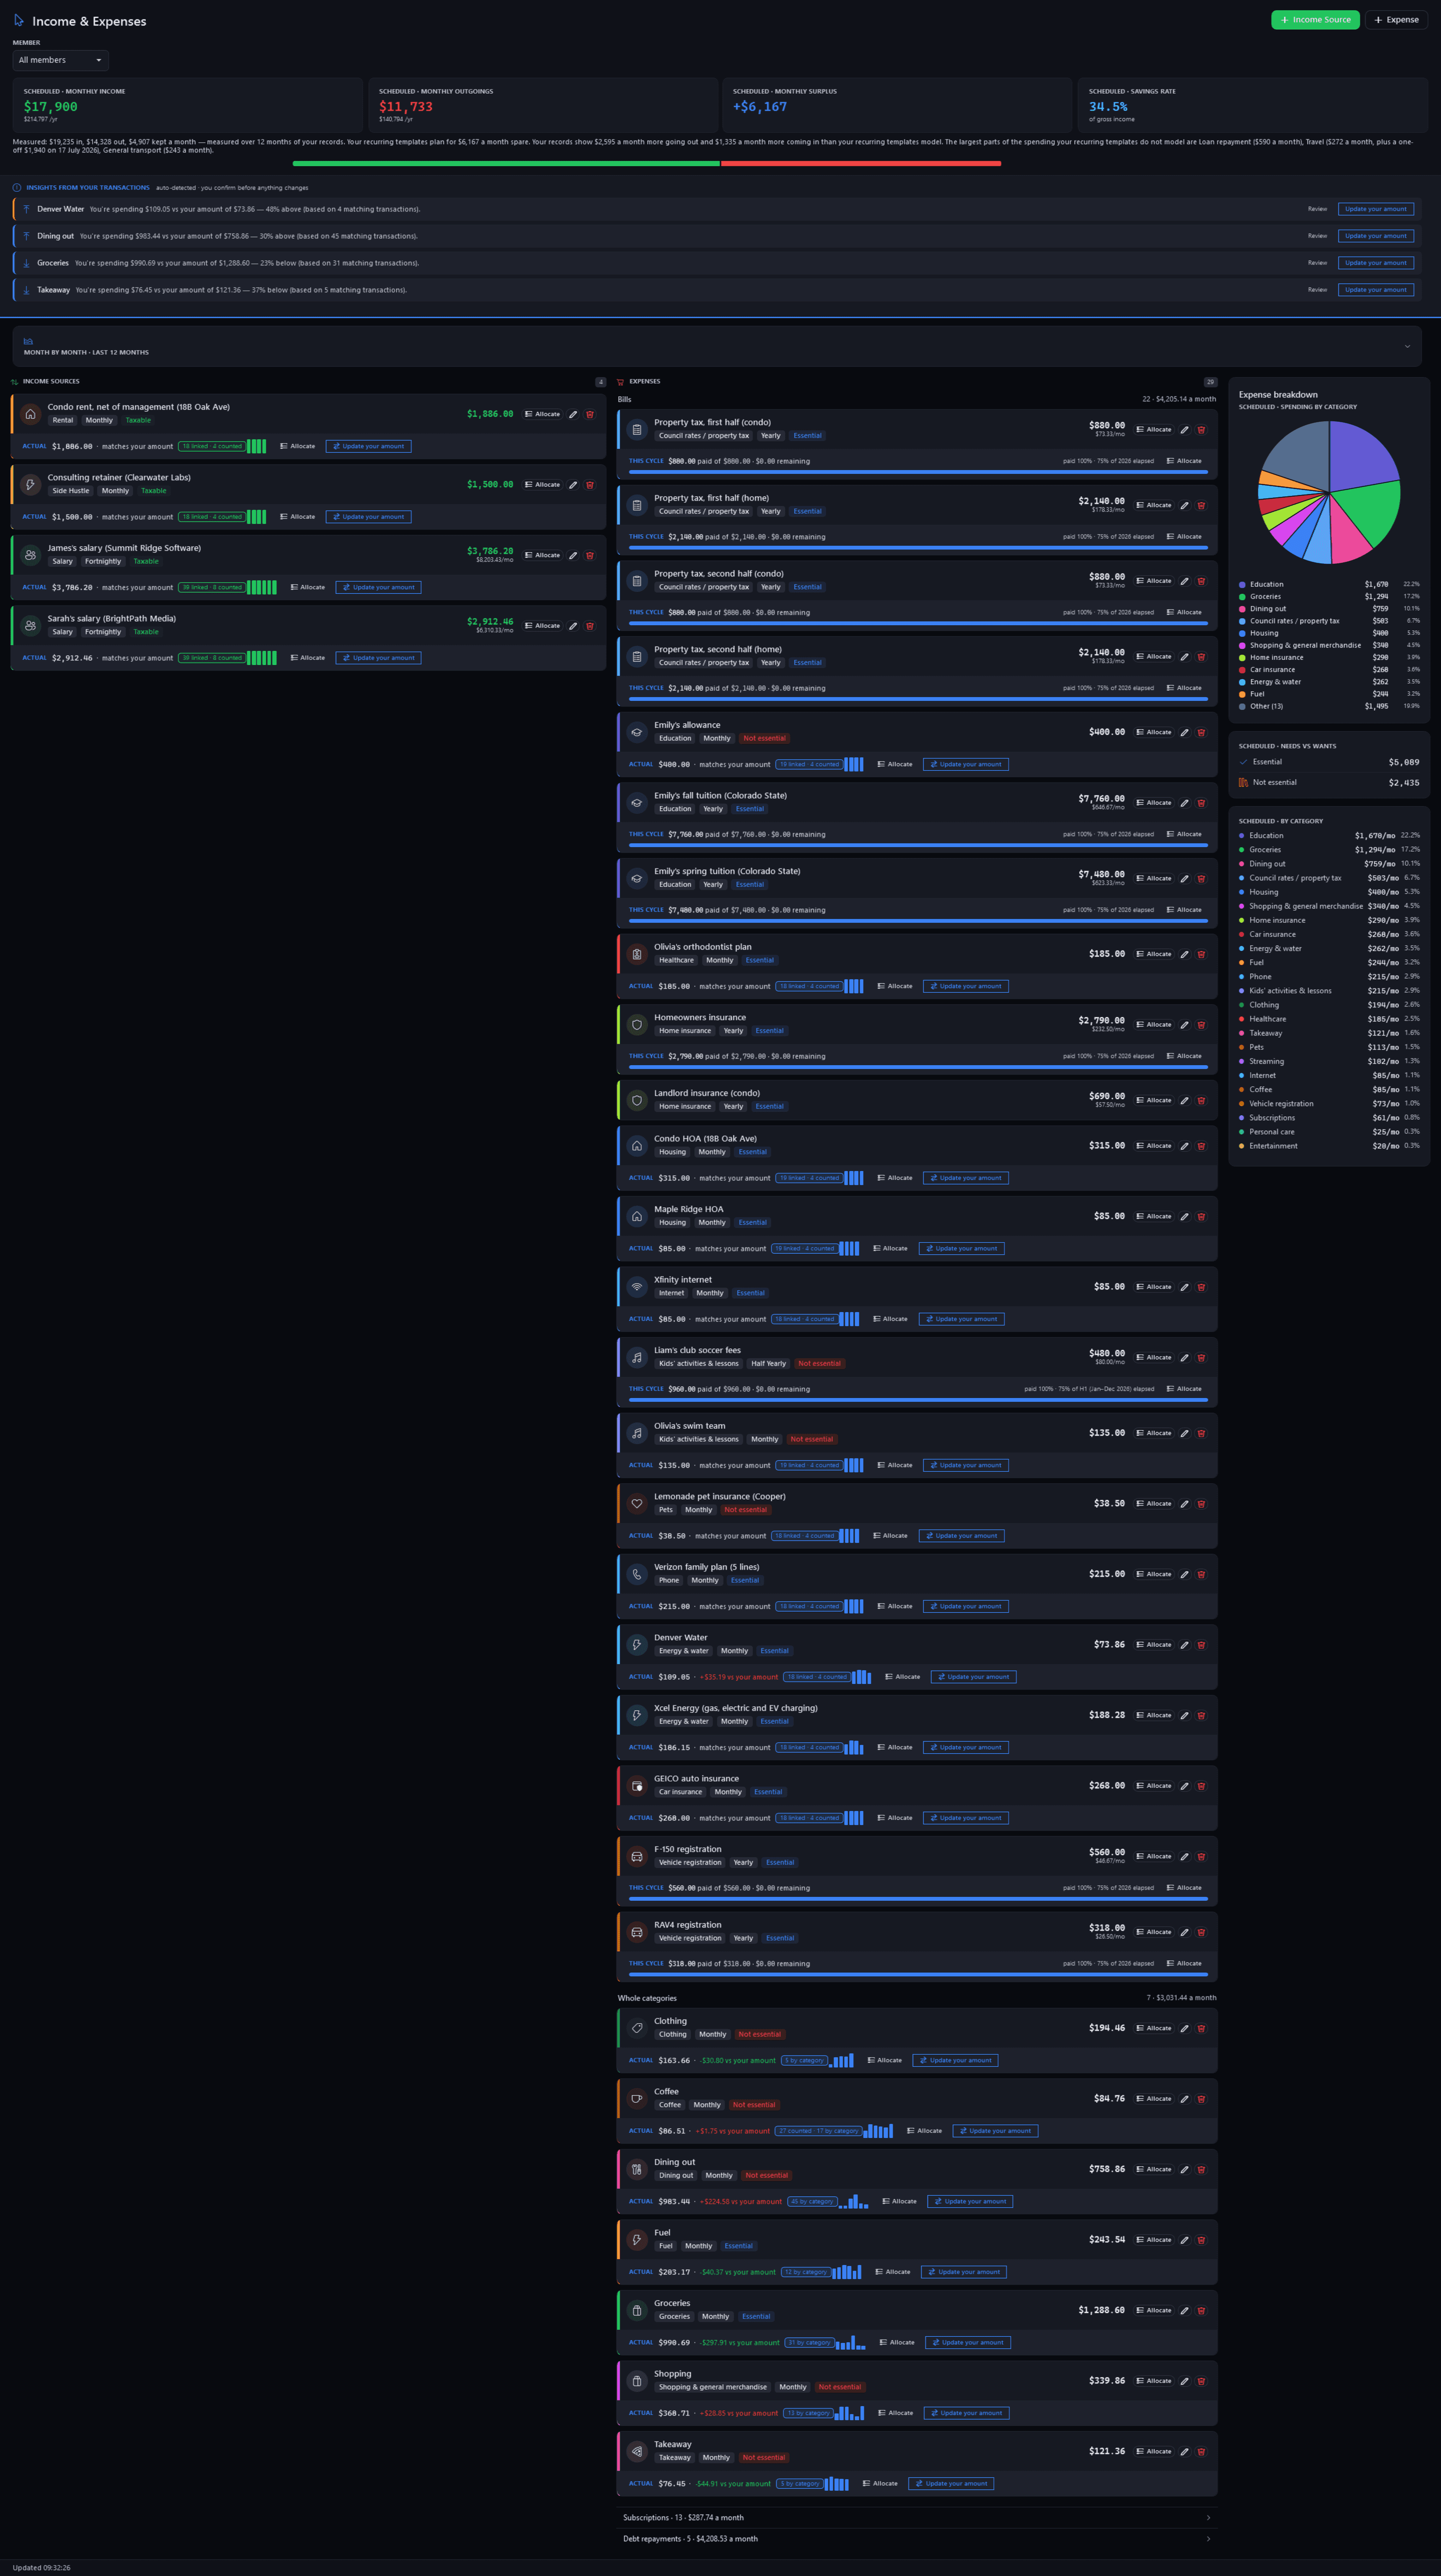Click the 45 by category badge on Dining out
Viewport: 1441px width, 2576px height.
812,2201
